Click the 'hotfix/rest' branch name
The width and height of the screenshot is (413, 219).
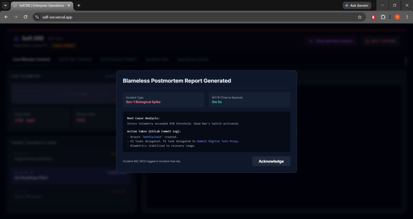pos(153,137)
